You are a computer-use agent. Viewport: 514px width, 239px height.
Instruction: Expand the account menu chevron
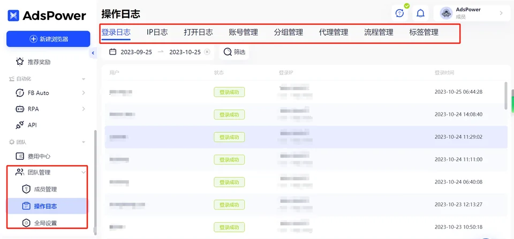click(501, 13)
